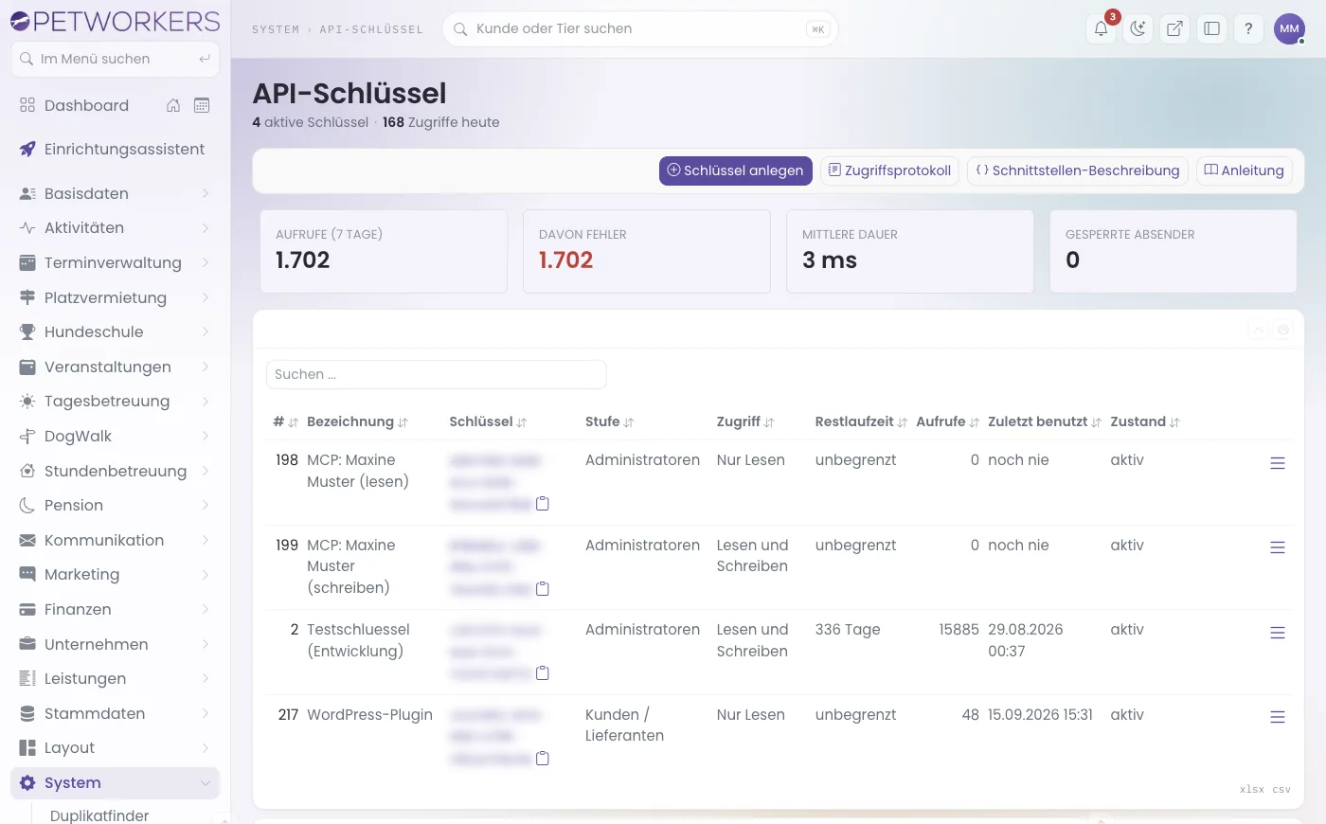Open the Anleitung
The image size is (1326, 824).
1245,170
